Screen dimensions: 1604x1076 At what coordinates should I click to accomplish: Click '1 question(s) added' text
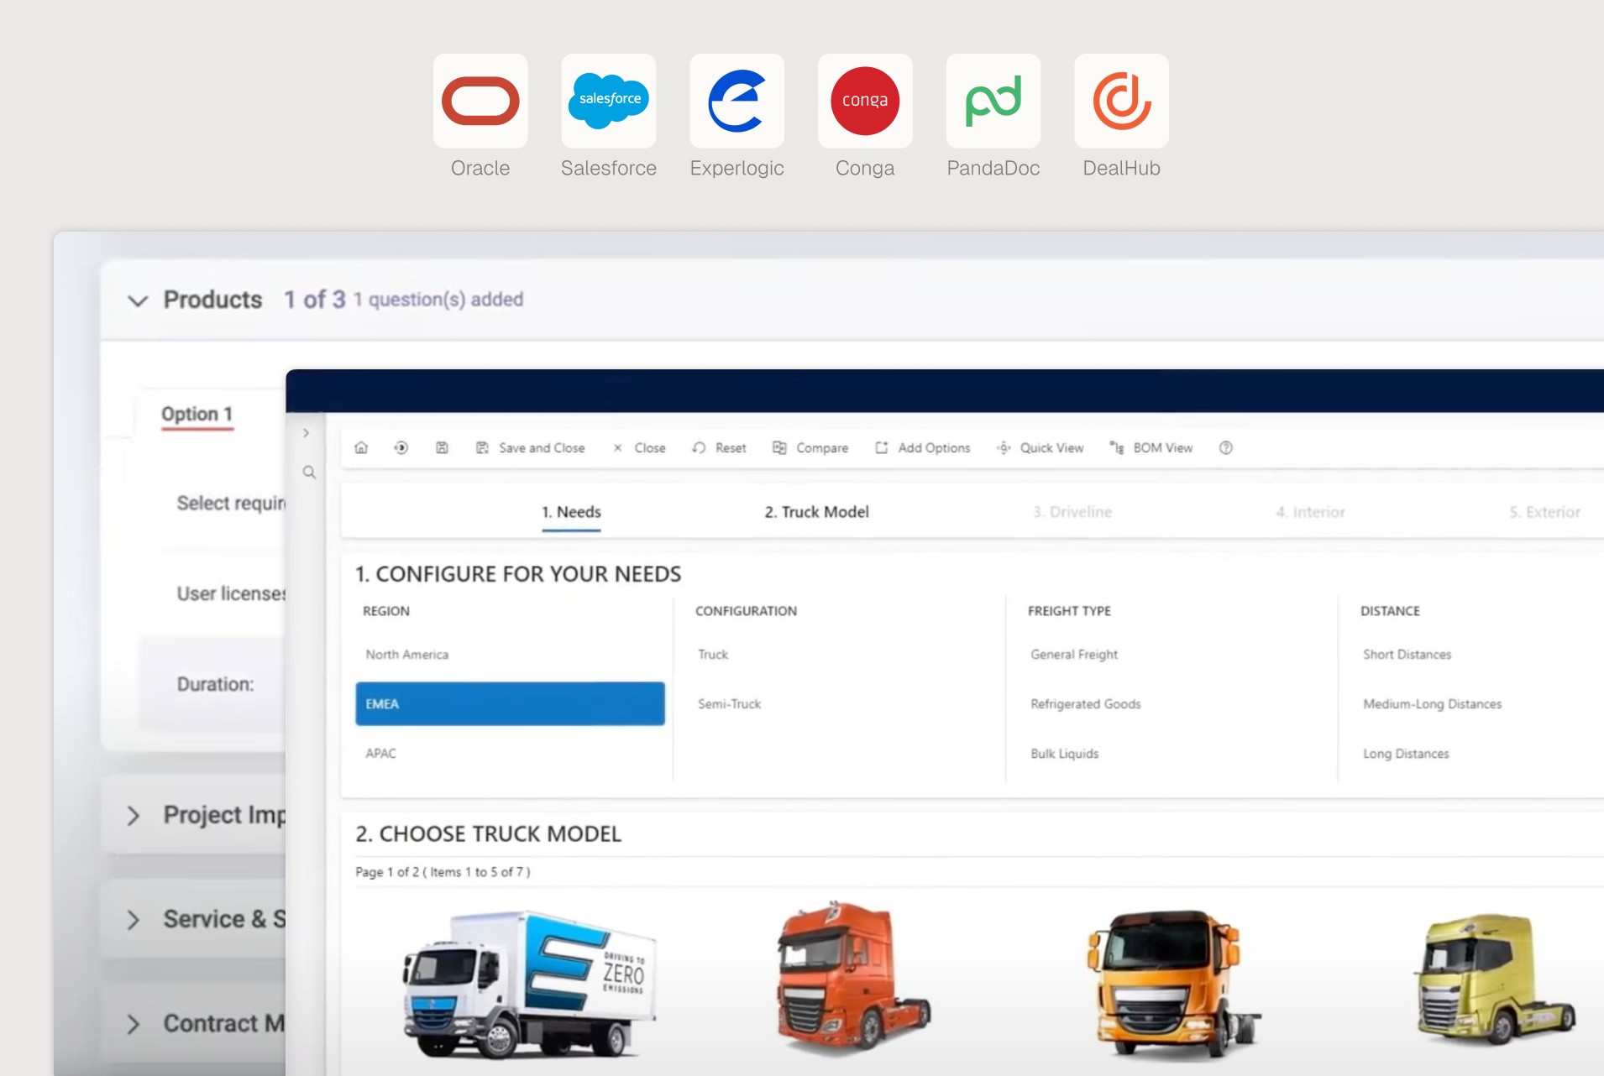click(x=438, y=300)
